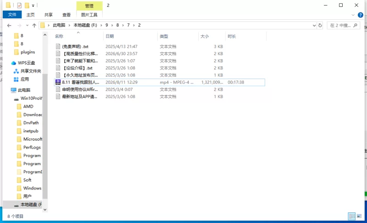Image resolution: width=367 pixels, height=223 pixels.
Task: Switch to details view layout icon
Action: click(x=351, y=216)
